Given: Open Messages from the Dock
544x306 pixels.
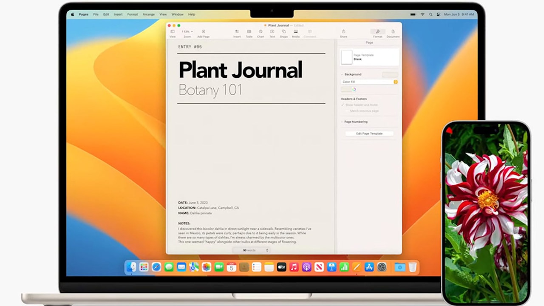Looking at the screenshot, I should point(169,267).
